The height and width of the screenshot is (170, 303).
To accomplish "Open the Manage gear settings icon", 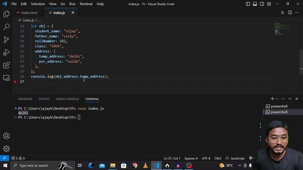I will tap(6, 149).
